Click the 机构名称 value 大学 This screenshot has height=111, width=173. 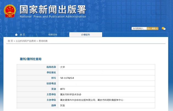(62, 67)
